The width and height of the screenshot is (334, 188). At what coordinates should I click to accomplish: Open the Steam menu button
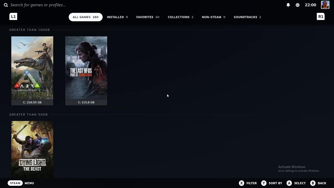click(x=15, y=183)
